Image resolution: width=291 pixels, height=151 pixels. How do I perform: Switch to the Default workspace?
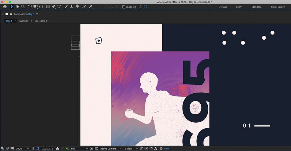[223, 7]
